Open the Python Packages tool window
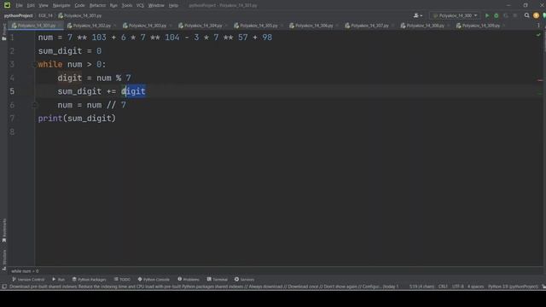546x307 pixels. pos(89,279)
